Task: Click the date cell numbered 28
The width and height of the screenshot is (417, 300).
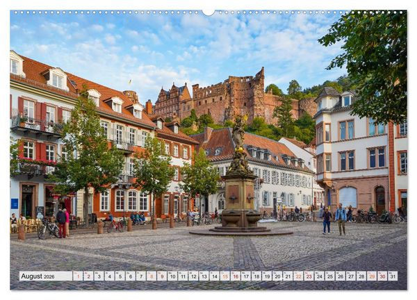Action: coord(361,276)
